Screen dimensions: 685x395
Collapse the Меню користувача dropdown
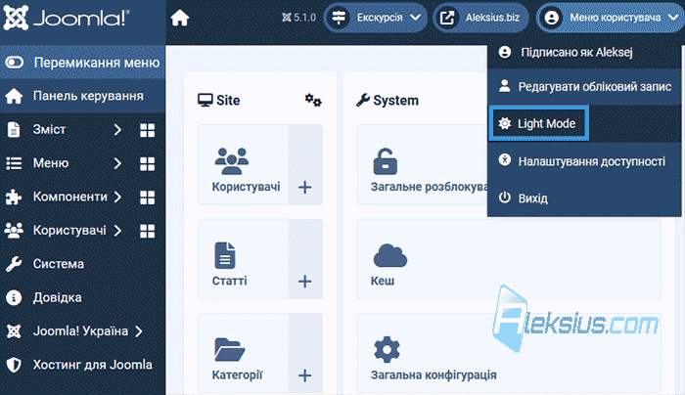610,18
